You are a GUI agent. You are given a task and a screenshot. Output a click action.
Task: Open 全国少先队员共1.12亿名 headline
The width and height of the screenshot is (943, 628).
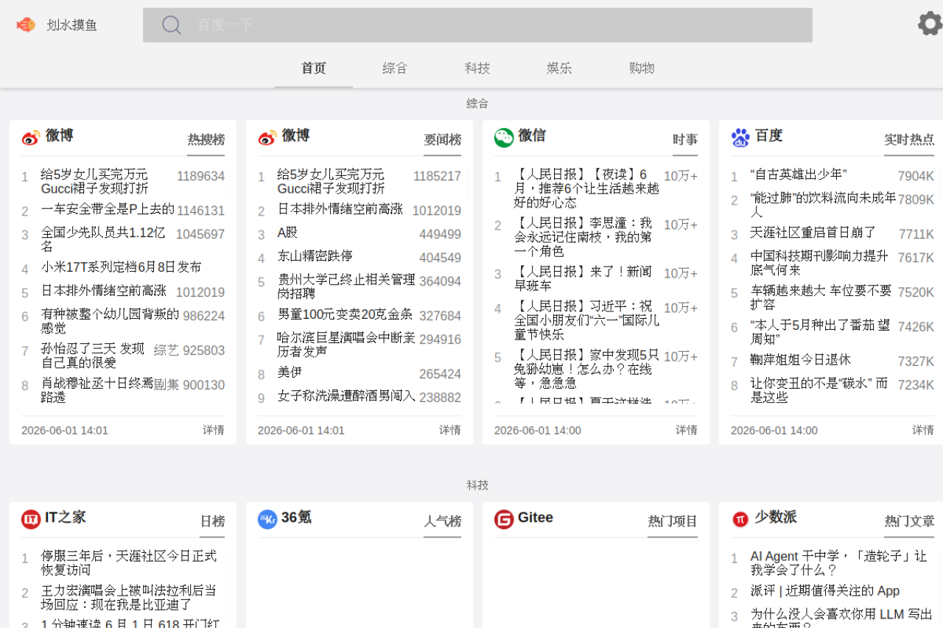(x=103, y=239)
